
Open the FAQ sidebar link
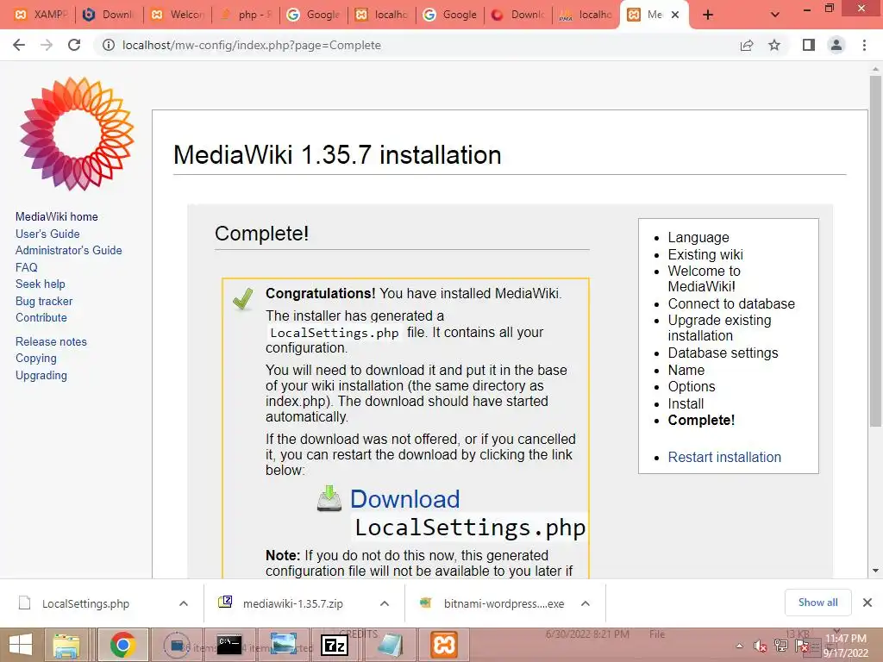coord(27,267)
